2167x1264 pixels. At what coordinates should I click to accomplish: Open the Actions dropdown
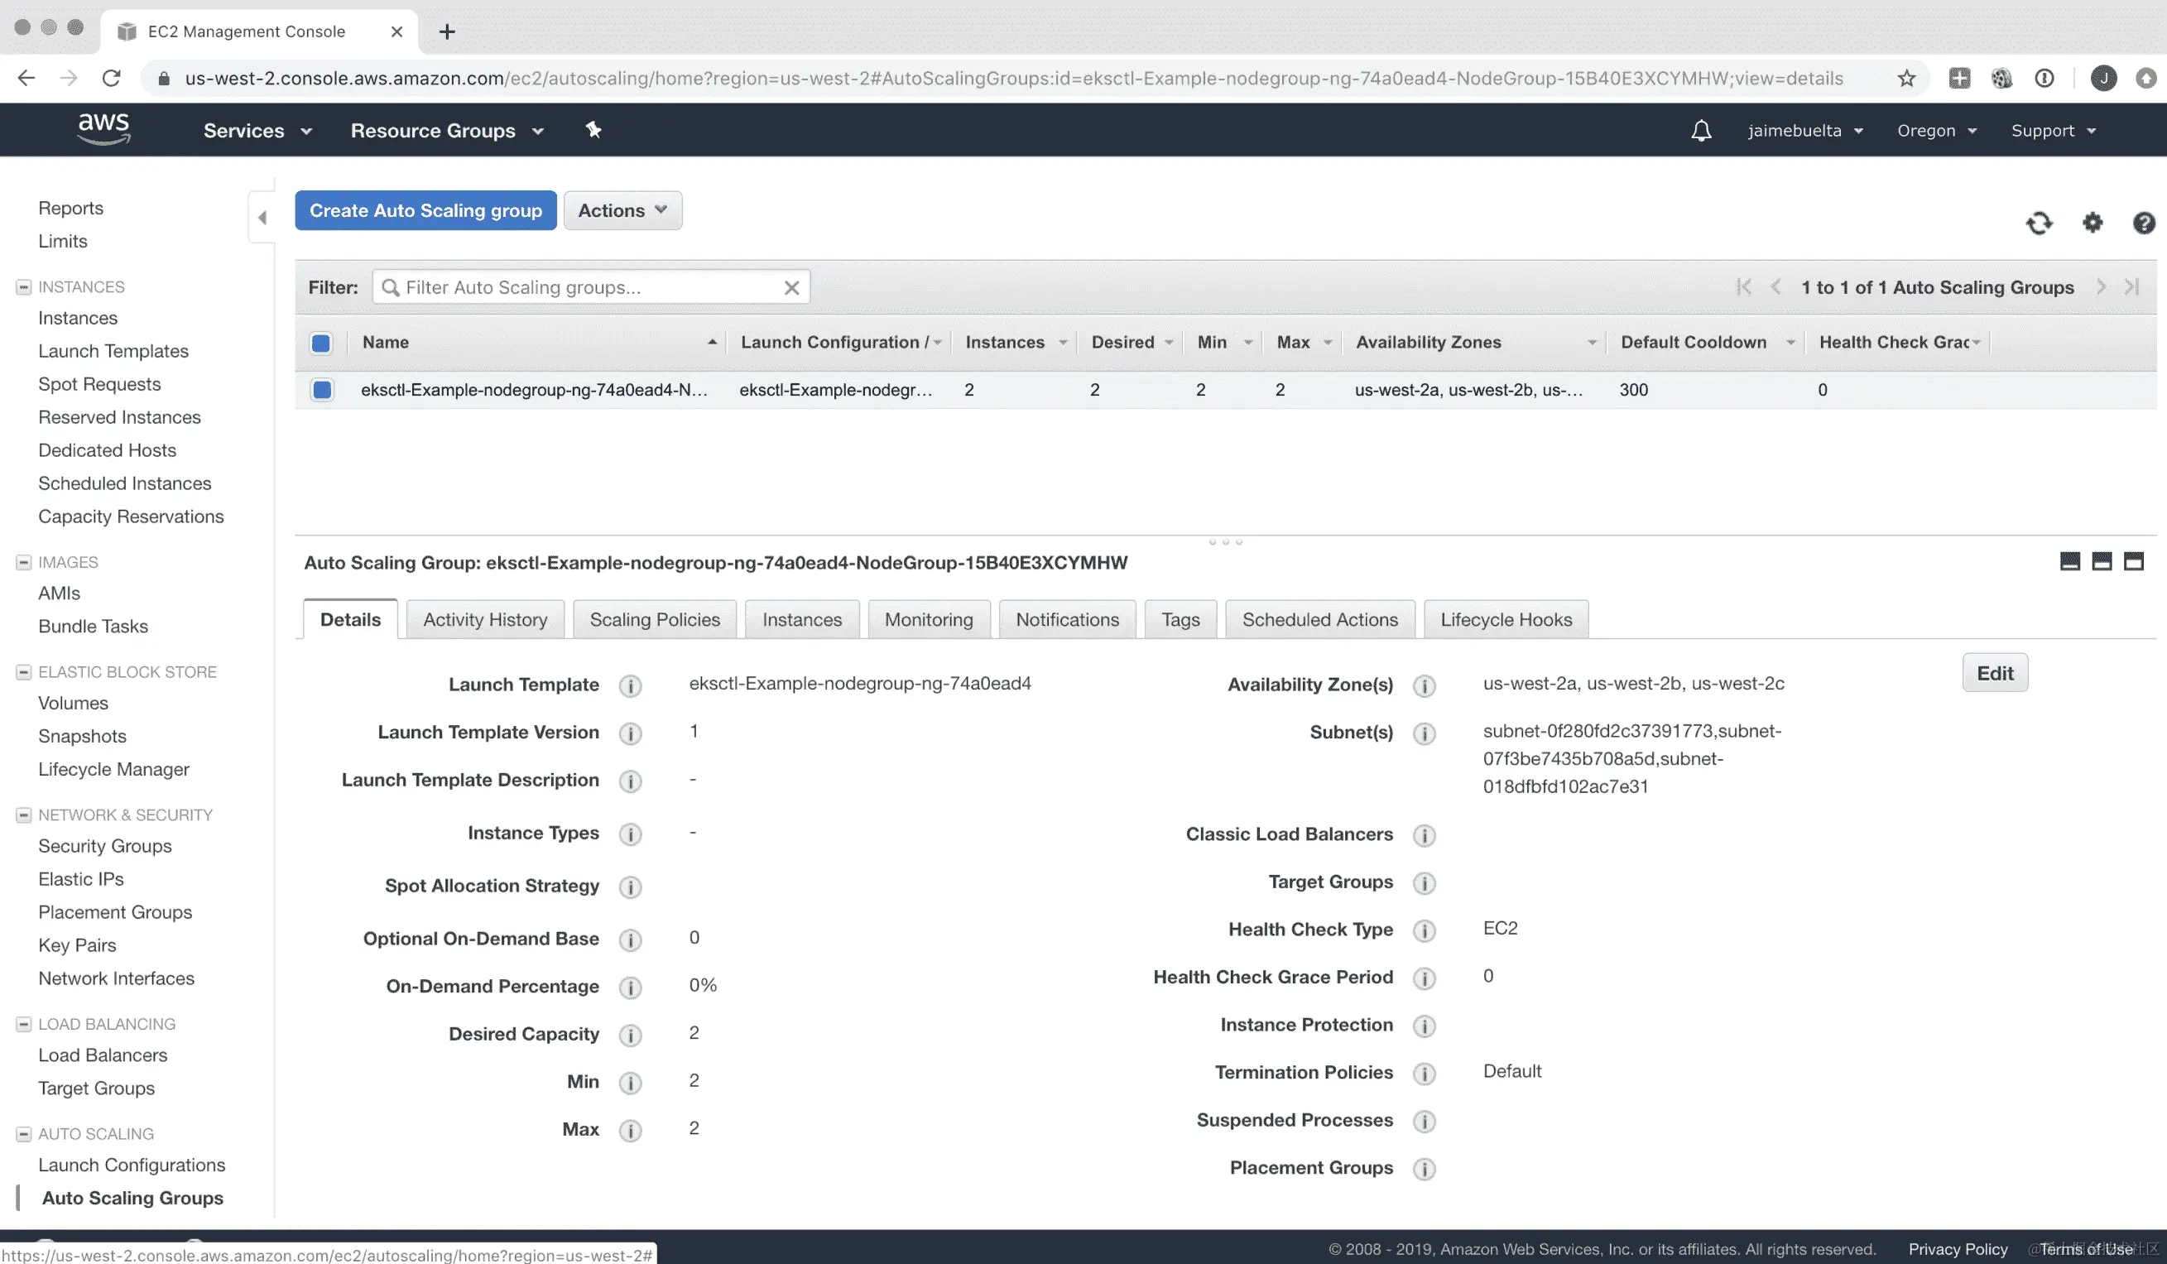point(622,210)
